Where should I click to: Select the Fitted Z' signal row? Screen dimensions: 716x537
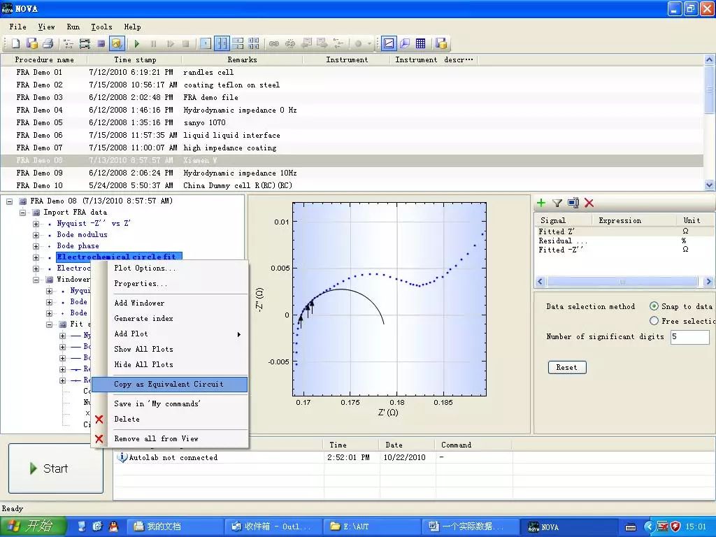click(x=623, y=231)
